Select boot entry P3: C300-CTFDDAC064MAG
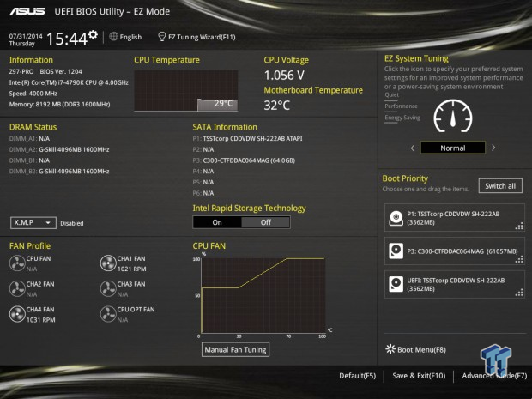This screenshot has height=399, width=532. coord(455,251)
